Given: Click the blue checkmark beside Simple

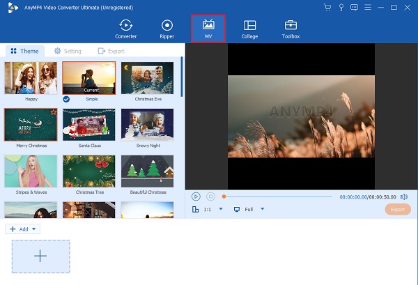Looking at the screenshot, I should tap(66, 99).
